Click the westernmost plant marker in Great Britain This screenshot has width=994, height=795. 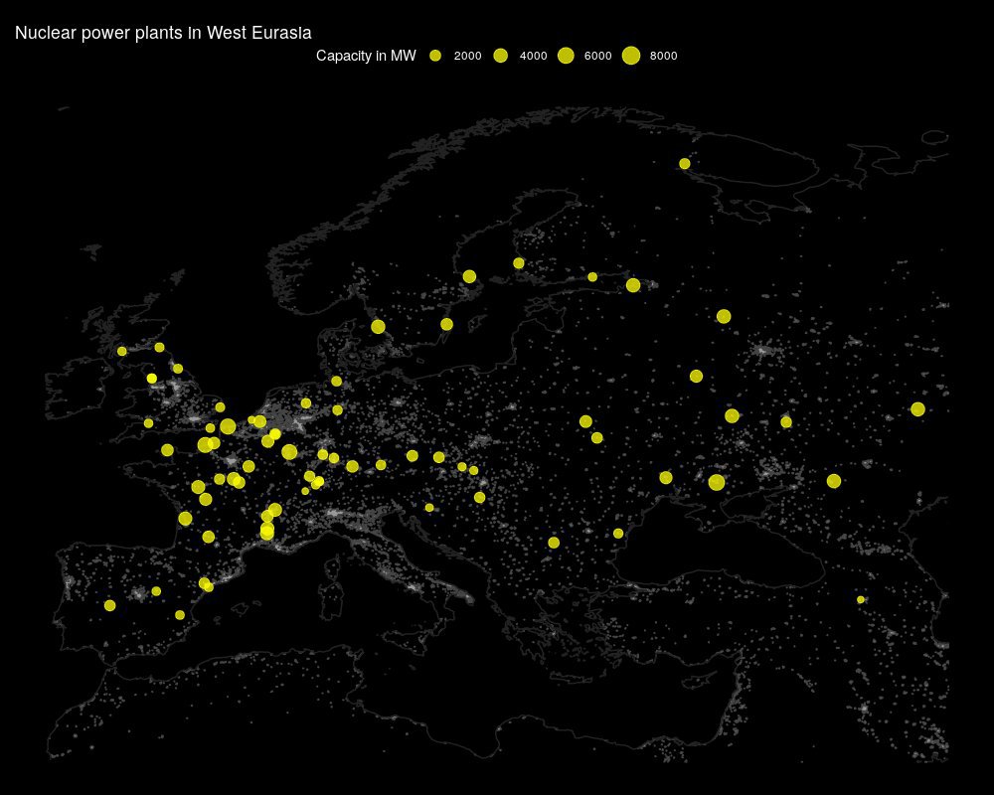tap(122, 351)
